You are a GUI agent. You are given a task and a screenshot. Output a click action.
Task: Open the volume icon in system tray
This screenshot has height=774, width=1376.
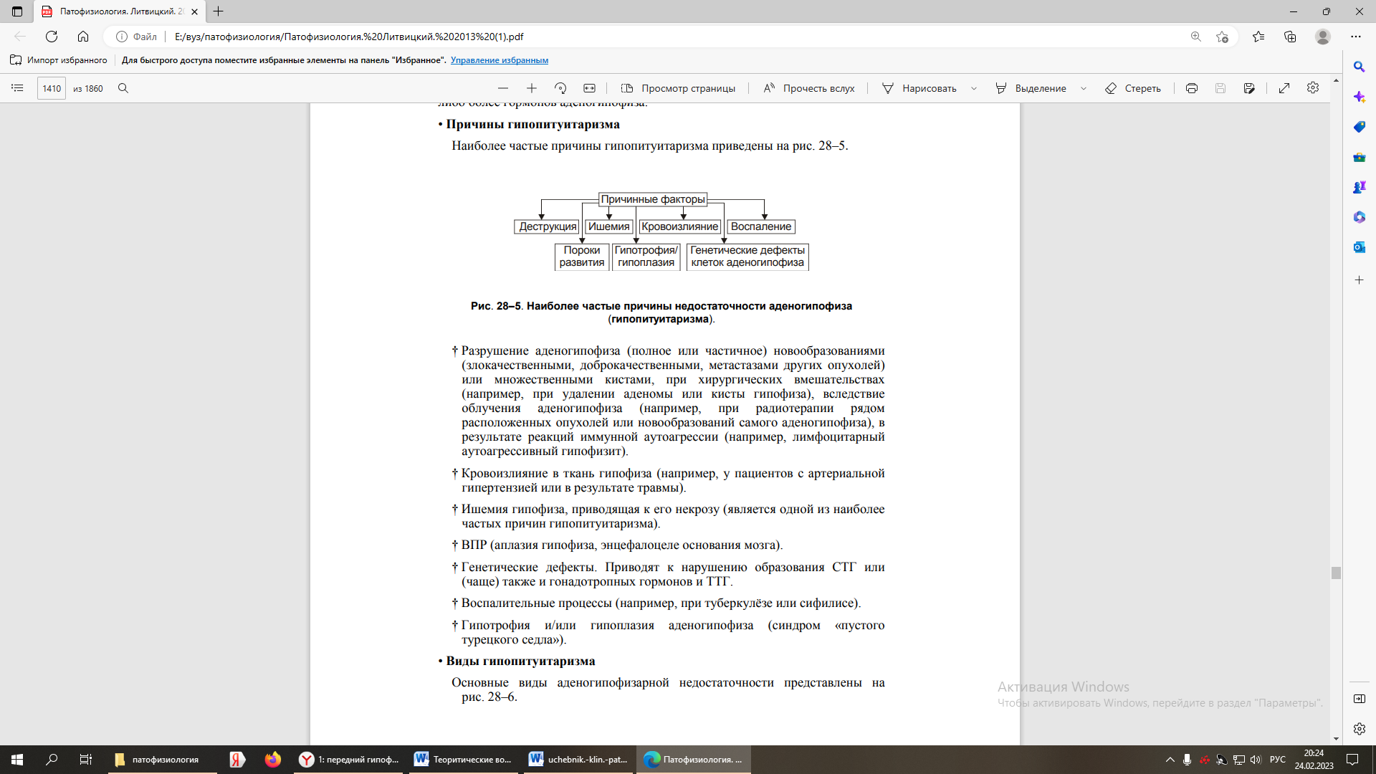[1256, 760]
